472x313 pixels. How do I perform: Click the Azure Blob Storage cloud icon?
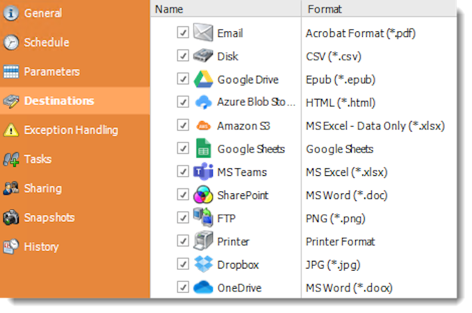coord(203,102)
